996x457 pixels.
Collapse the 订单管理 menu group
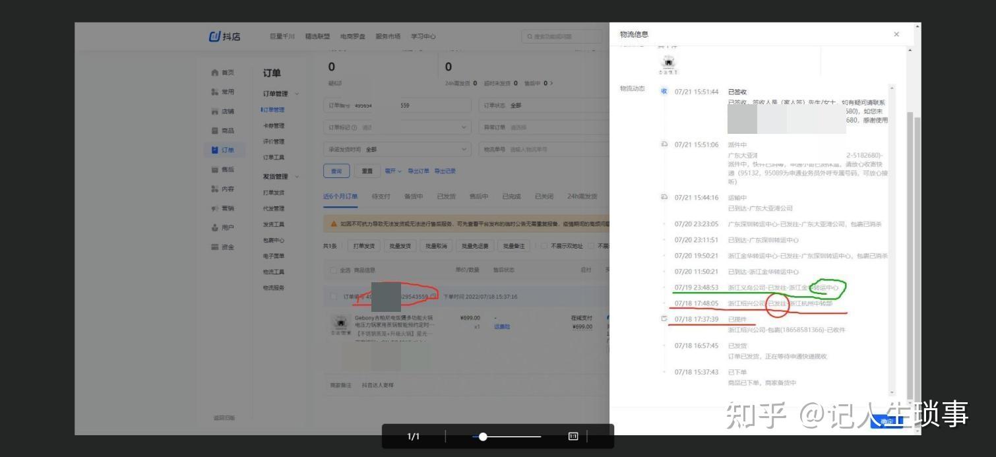pos(297,94)
